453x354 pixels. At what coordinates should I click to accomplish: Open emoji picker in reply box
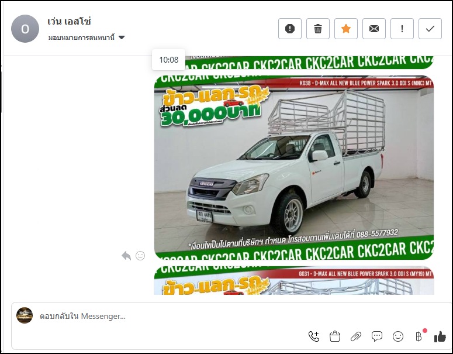[x=398, y=336]
